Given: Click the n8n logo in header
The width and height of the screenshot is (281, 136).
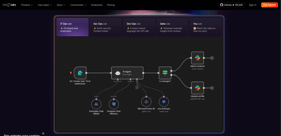Looking at the screenshot, I should click(9, 5).
